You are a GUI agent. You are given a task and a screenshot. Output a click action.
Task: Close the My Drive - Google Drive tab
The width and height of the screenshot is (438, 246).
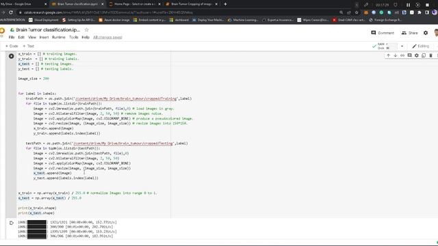point(46,4)
